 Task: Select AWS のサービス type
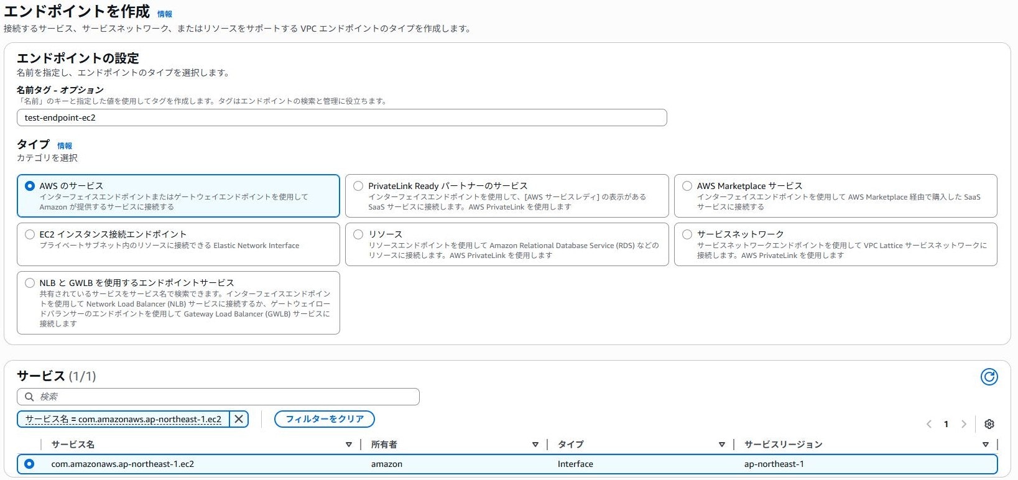point(30,186)
